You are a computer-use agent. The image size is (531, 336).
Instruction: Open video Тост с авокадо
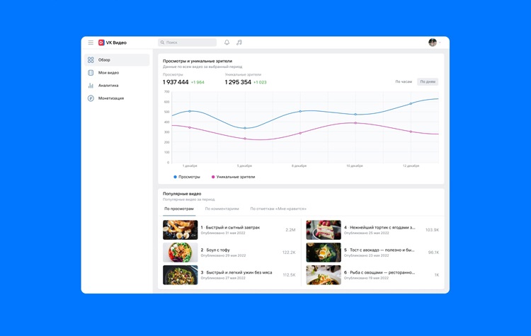(379, 250)
